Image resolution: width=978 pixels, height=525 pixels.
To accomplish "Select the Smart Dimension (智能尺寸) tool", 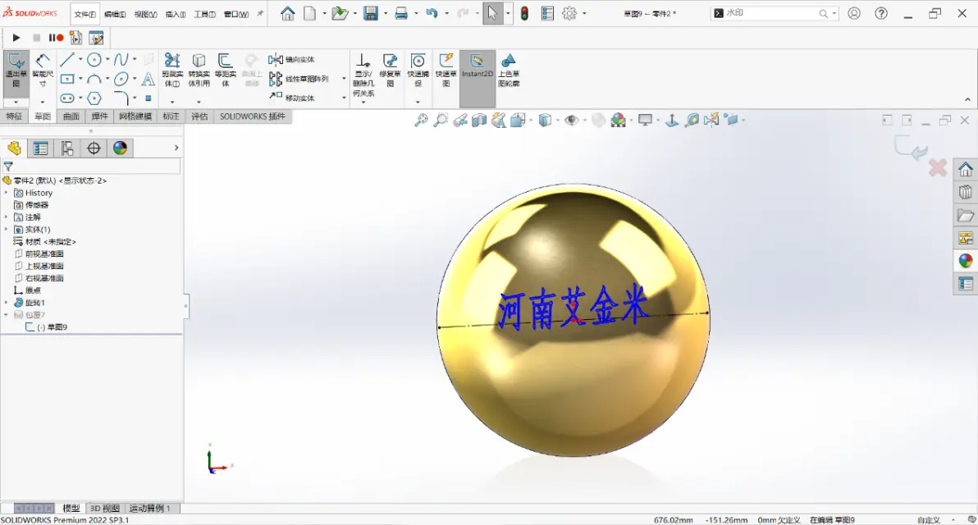I will point(43,71).
